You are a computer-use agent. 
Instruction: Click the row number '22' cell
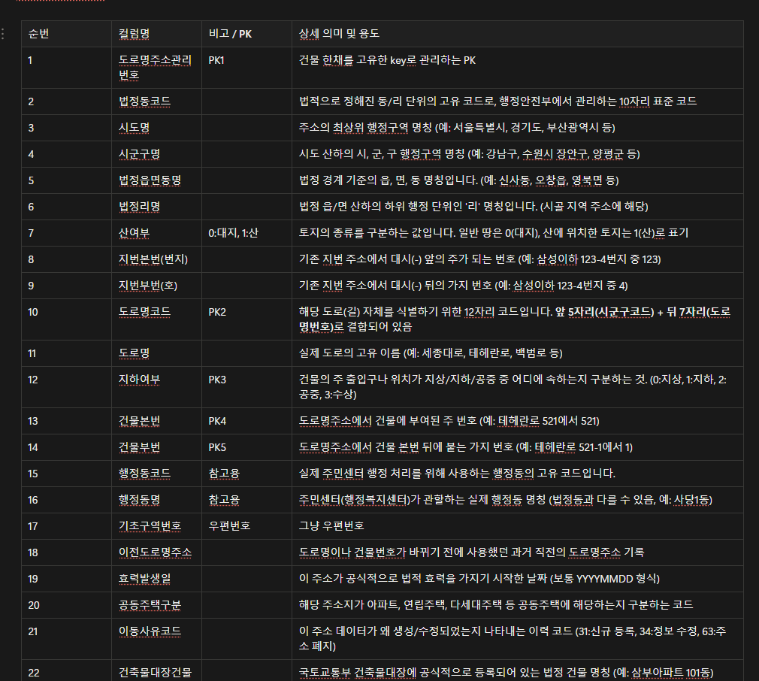click(x=66, y=670)
